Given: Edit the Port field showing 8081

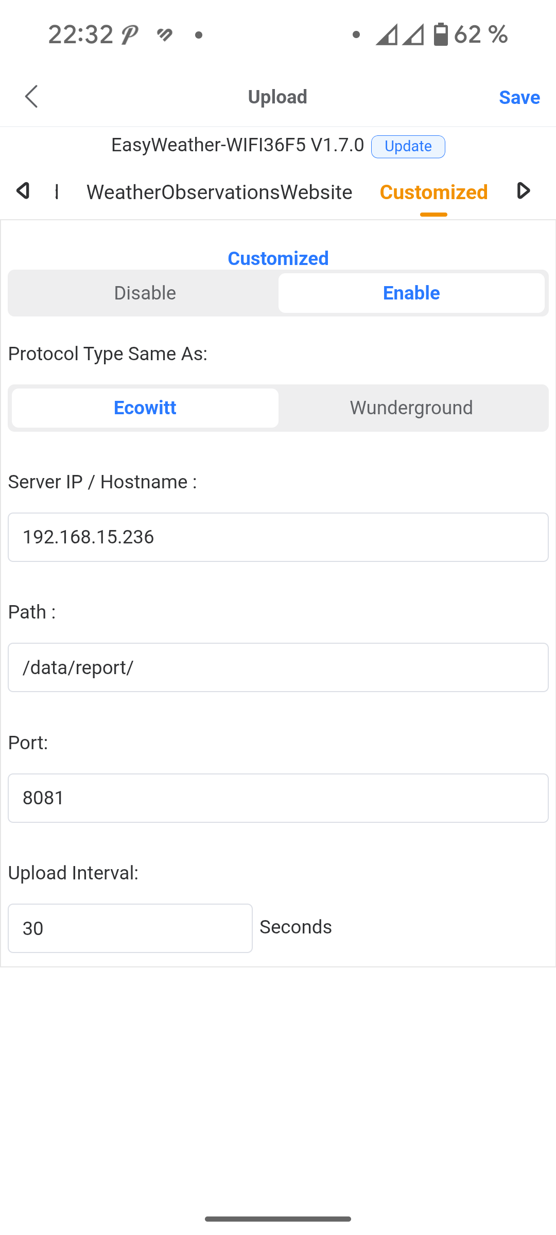Looking at the screenshot, I should tap(278, 798).
